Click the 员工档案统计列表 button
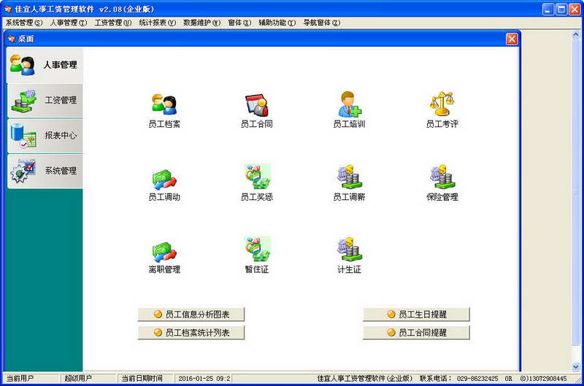Image resolution: width=584 pixels, height=386 pixels. pyautogui.click(x=191, y=333)
